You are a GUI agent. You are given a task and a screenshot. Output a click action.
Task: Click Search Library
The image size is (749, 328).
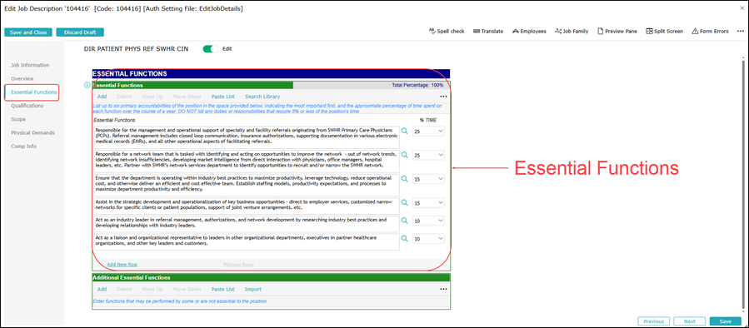tap(262, 97)
